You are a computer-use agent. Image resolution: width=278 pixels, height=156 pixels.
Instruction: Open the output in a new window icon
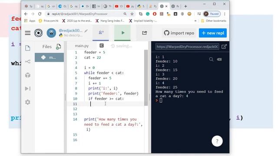click(224, 46)
